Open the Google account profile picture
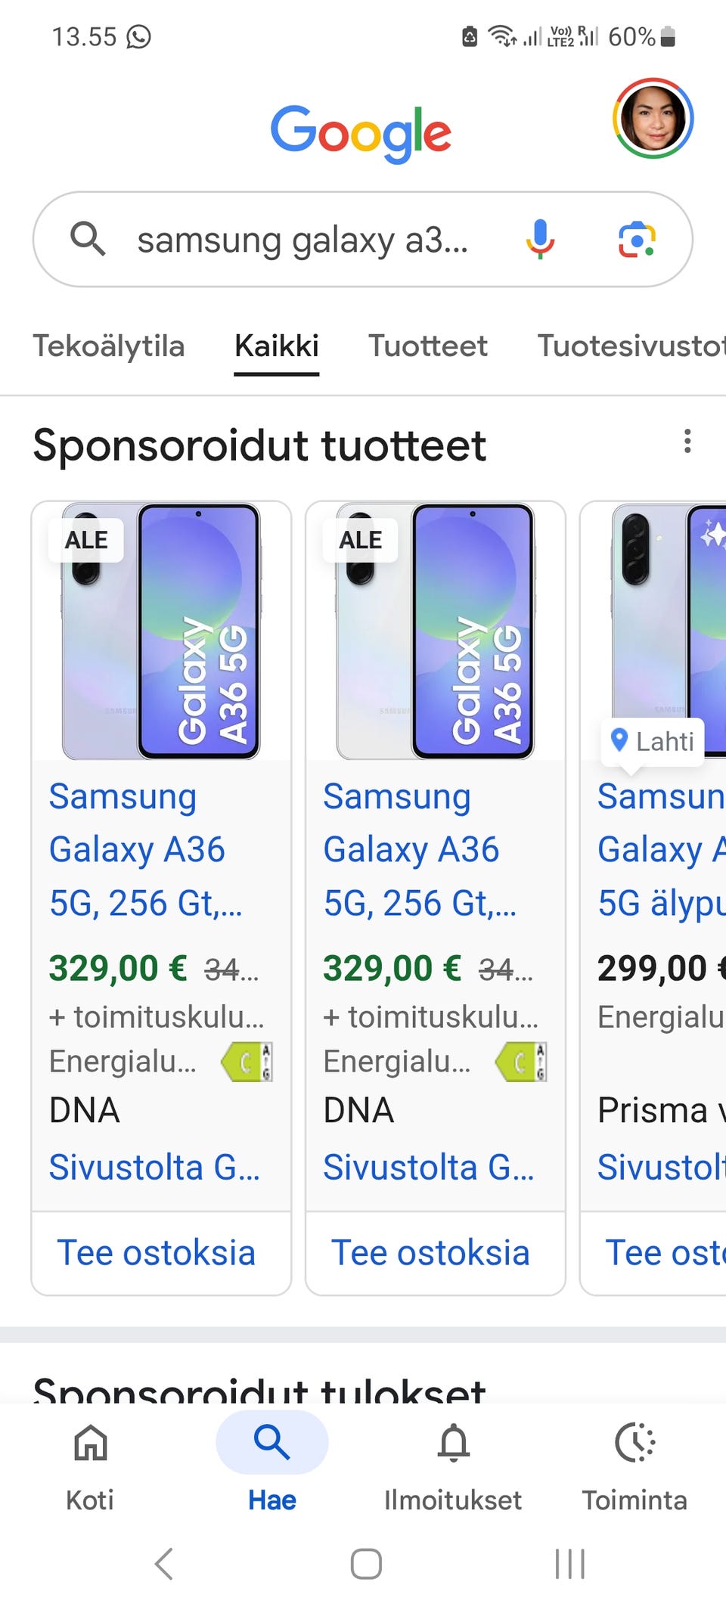726x1613 pixels. click(x=653, y=118)
